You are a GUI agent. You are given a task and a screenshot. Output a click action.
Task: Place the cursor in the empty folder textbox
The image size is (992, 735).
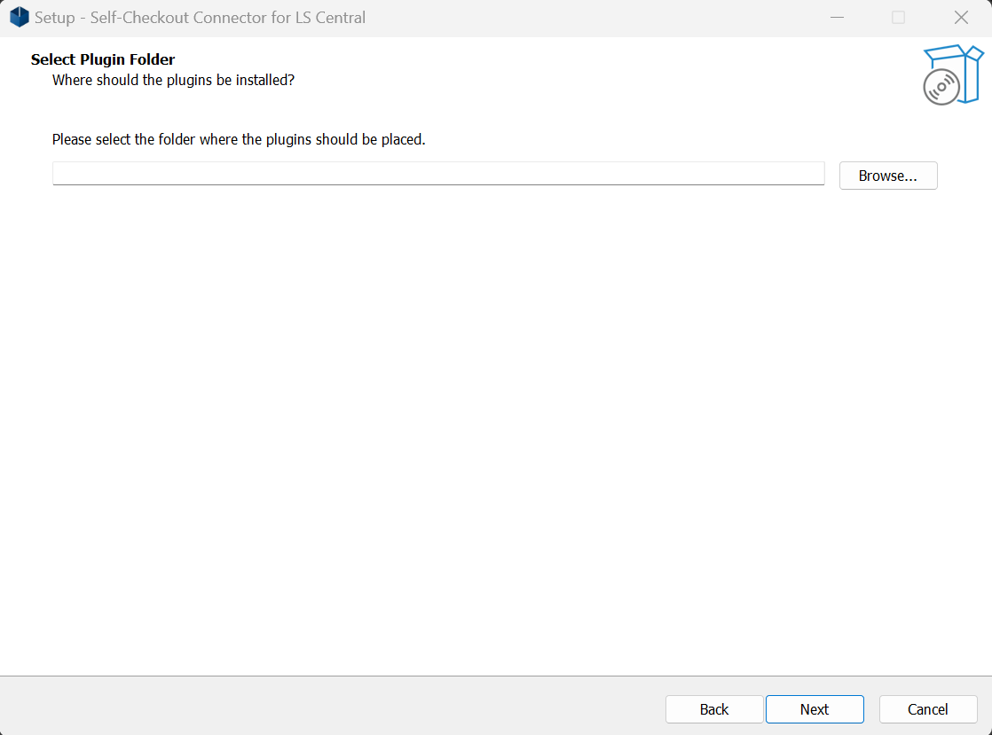[x=438, y=174]
